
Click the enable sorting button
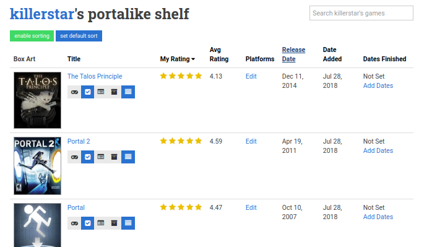[x=32, y=36]
